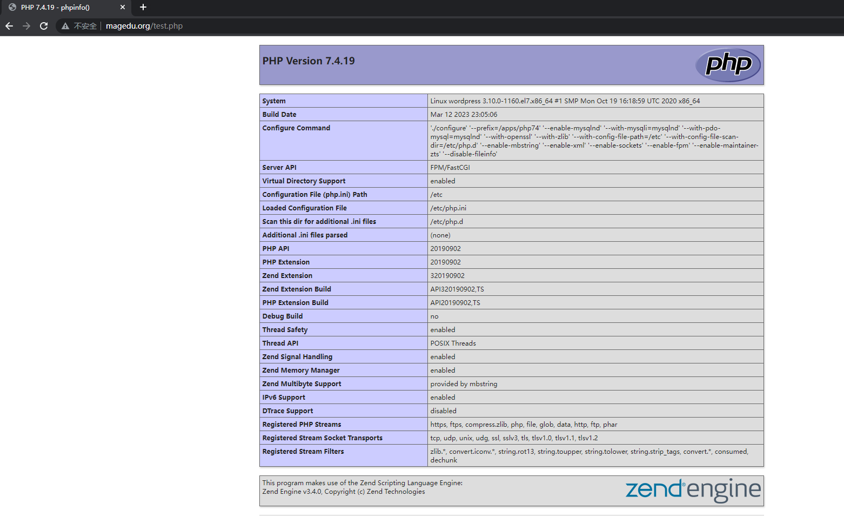This screenshot has width=844, height=516.
Task: Click the Server API label
Action: pyautogui.click(x=279, y=168)
